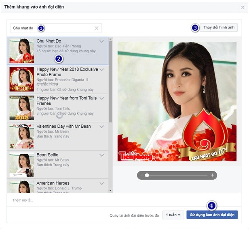Click the Toni Tails 2018 frame thumbnail

[21, 108]
